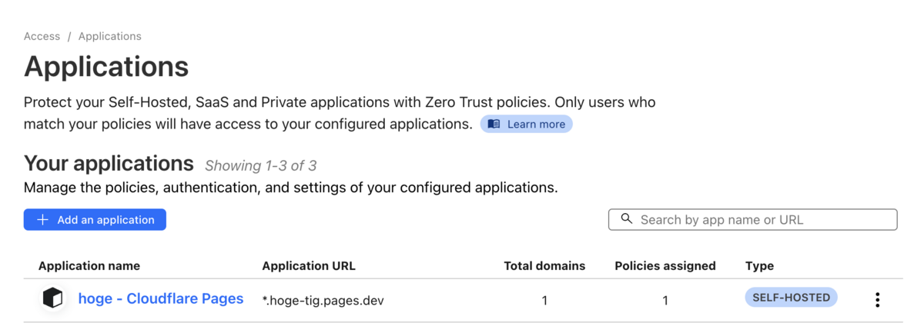Screen dimensions: 924x323
Task: Click the Showing 1-3 of 3 text
Action: tap(260, 165)
